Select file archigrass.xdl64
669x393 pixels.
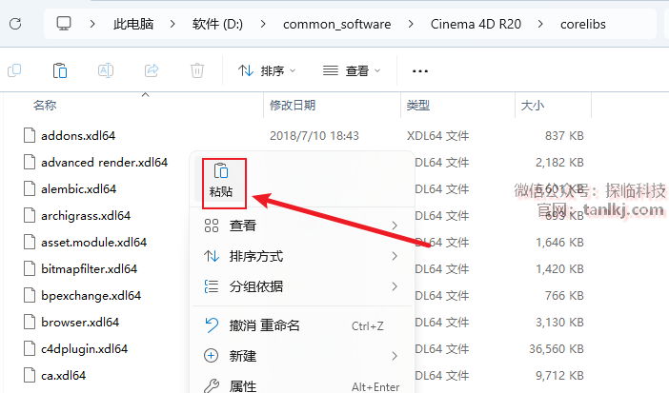(x=86, y=215)
